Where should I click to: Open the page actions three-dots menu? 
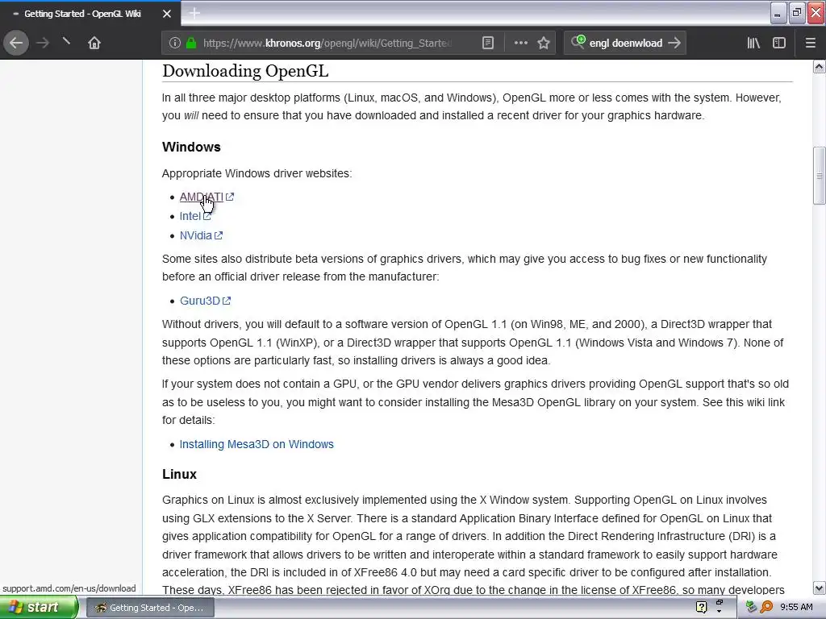click(520, 44)
